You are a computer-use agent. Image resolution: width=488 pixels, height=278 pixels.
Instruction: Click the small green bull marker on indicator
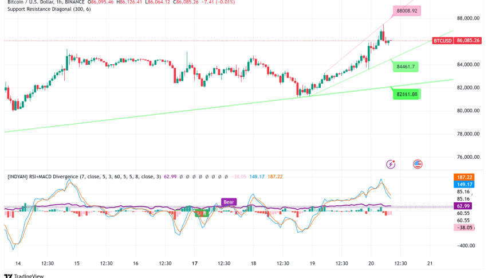pyautogui.click(x=202, y=214)
